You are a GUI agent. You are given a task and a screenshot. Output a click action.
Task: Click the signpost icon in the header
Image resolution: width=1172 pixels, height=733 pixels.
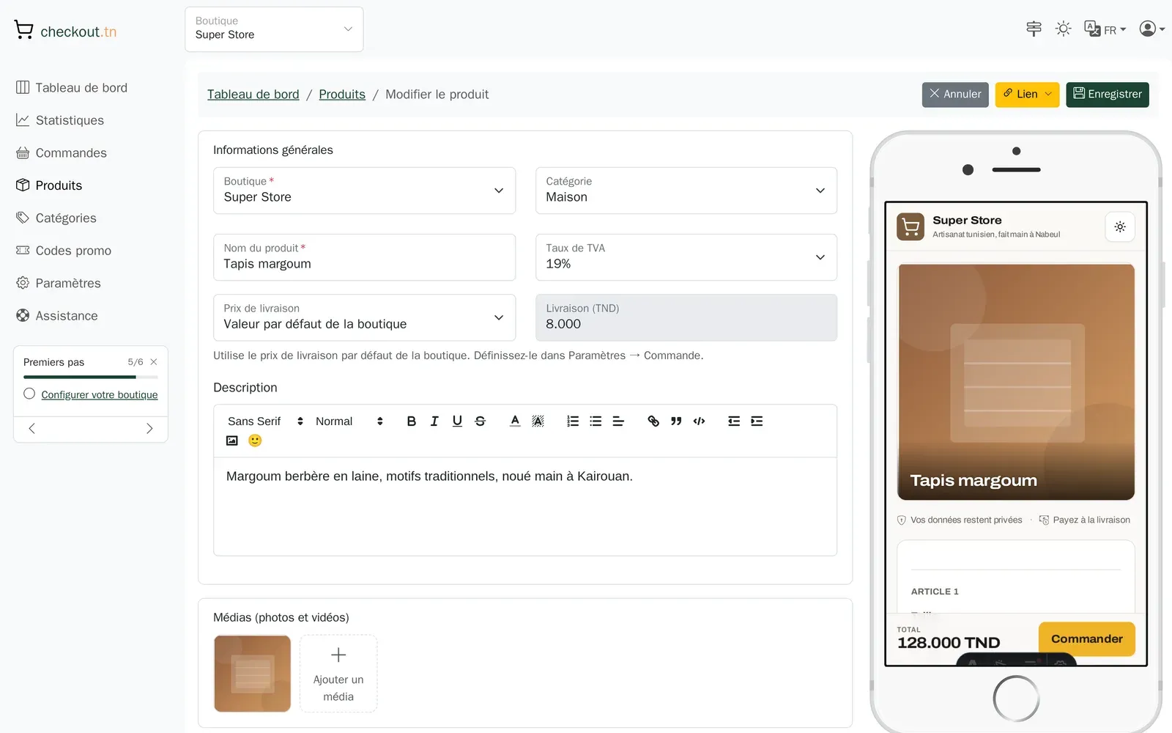[1034, 29]
